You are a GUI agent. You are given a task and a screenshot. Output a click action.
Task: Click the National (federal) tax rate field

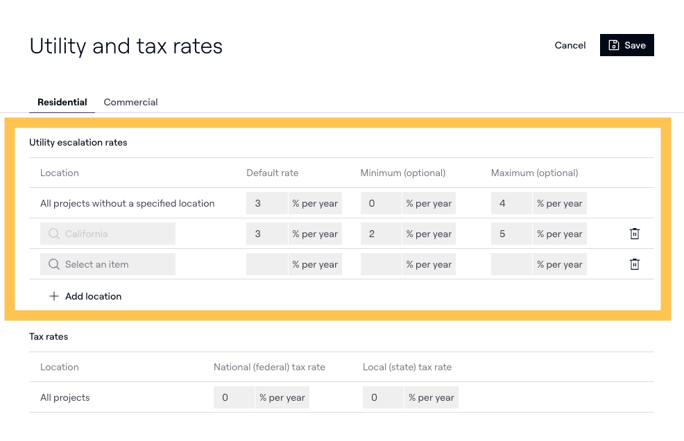coord(234,397)
